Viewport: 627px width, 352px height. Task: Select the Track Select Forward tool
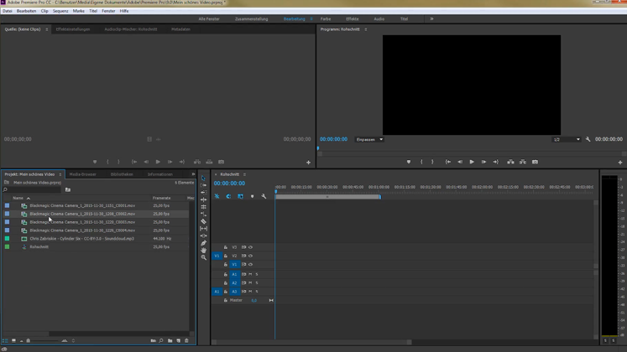pyautogui.click(x=203, y=185)
